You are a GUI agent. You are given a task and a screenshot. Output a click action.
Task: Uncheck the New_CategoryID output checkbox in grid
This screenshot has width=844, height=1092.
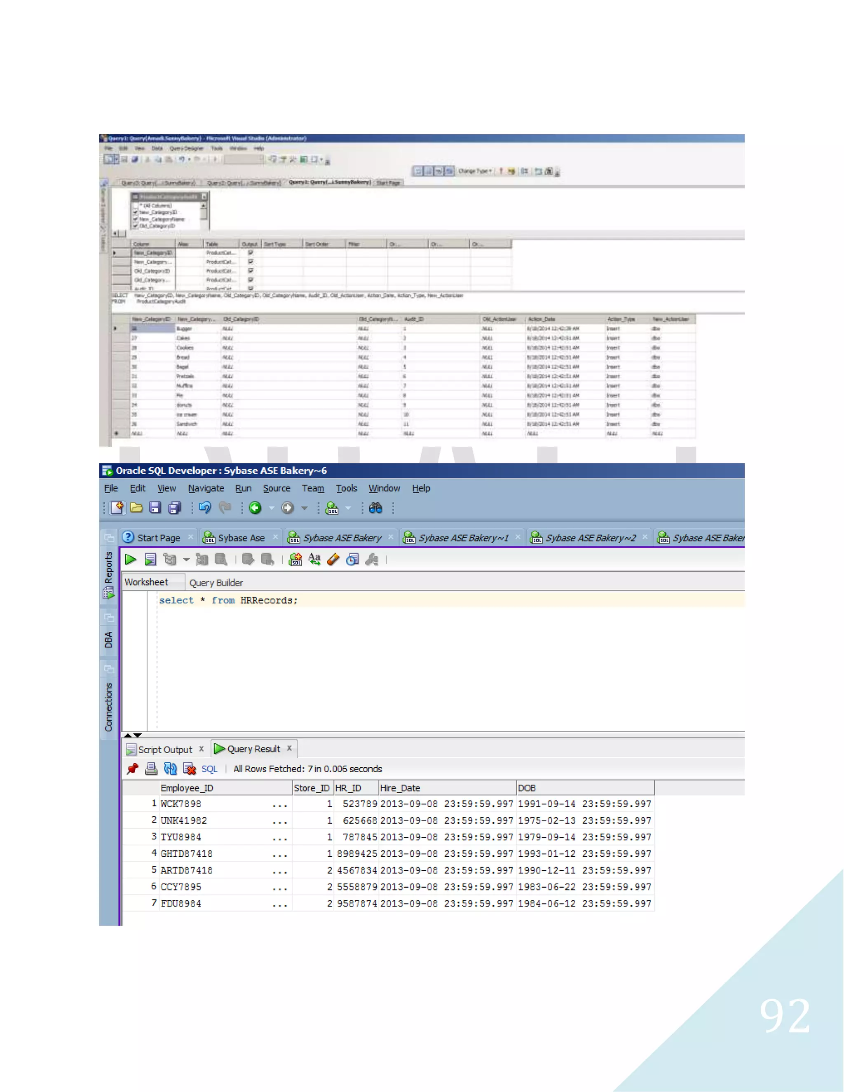[x=251, y=253]
